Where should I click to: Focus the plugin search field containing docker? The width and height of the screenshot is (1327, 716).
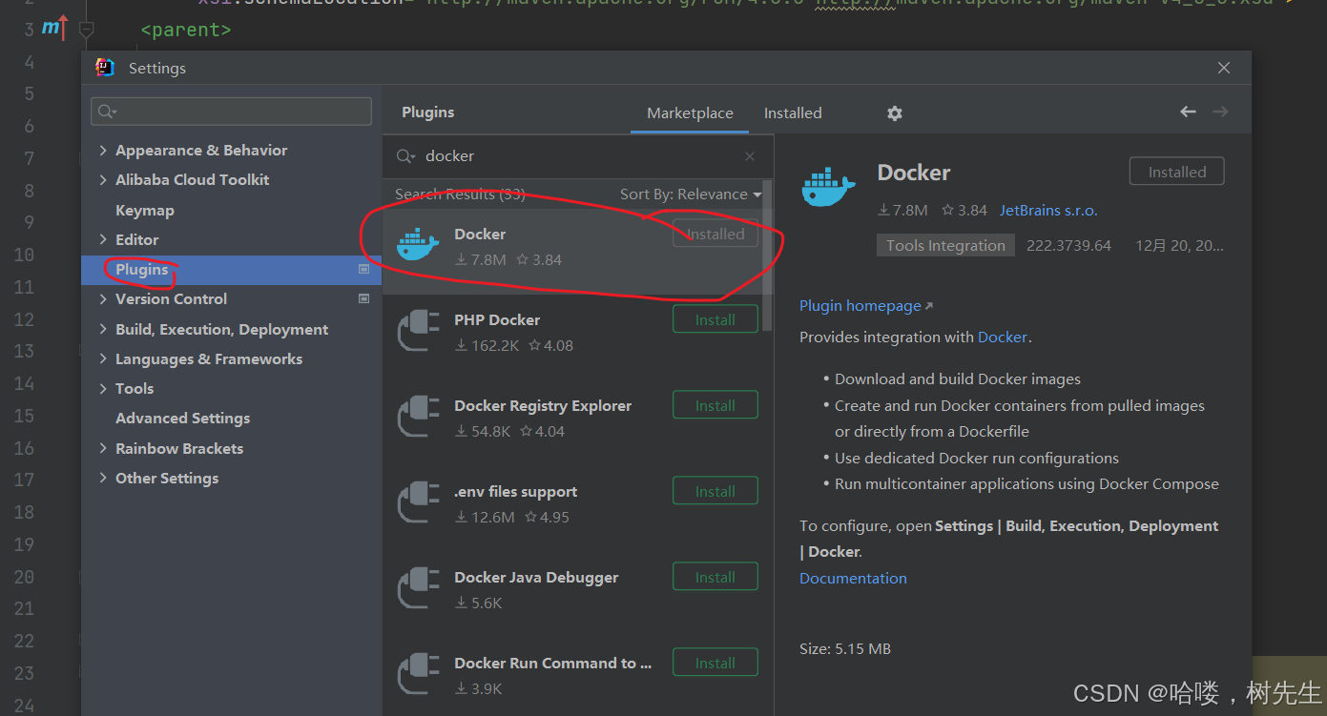click(x=578, y=156)
